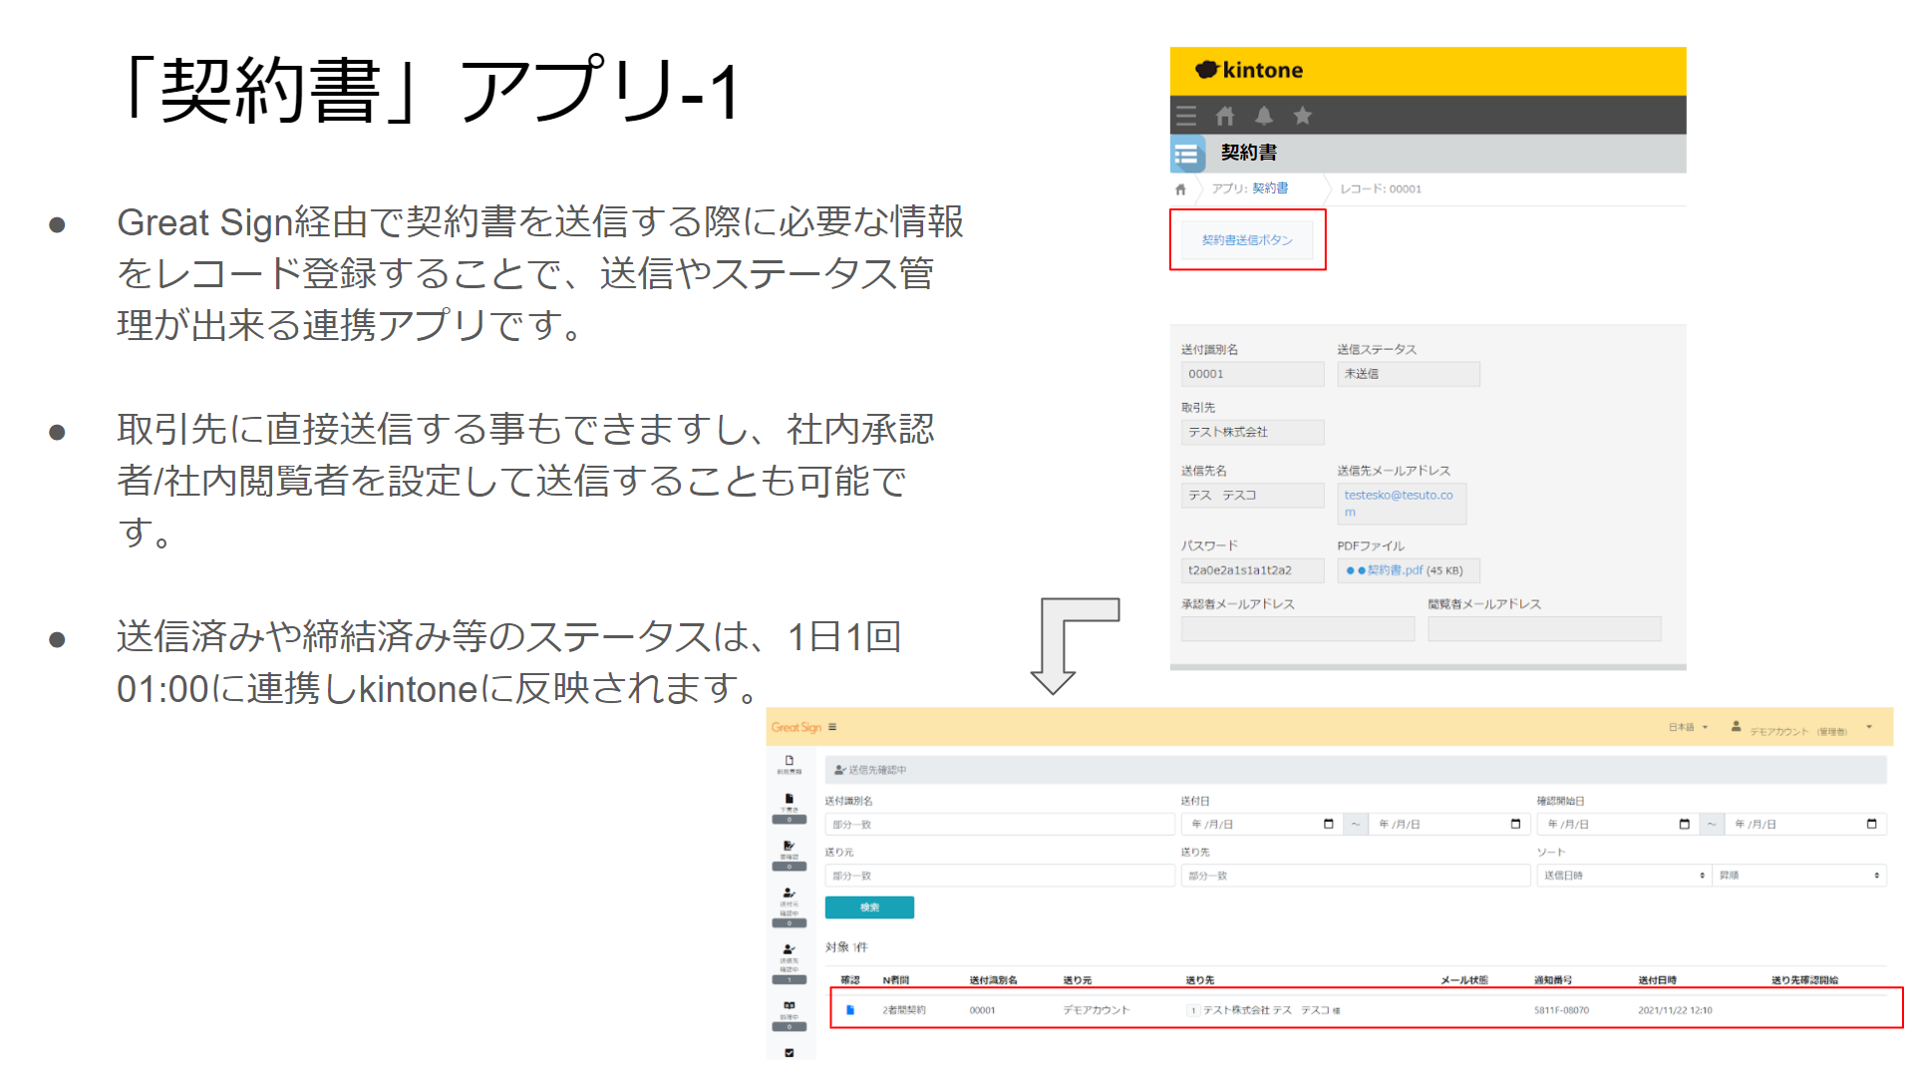
Task: Click the 承認者メールアドレス field
Action: (x=1298, y=628)
